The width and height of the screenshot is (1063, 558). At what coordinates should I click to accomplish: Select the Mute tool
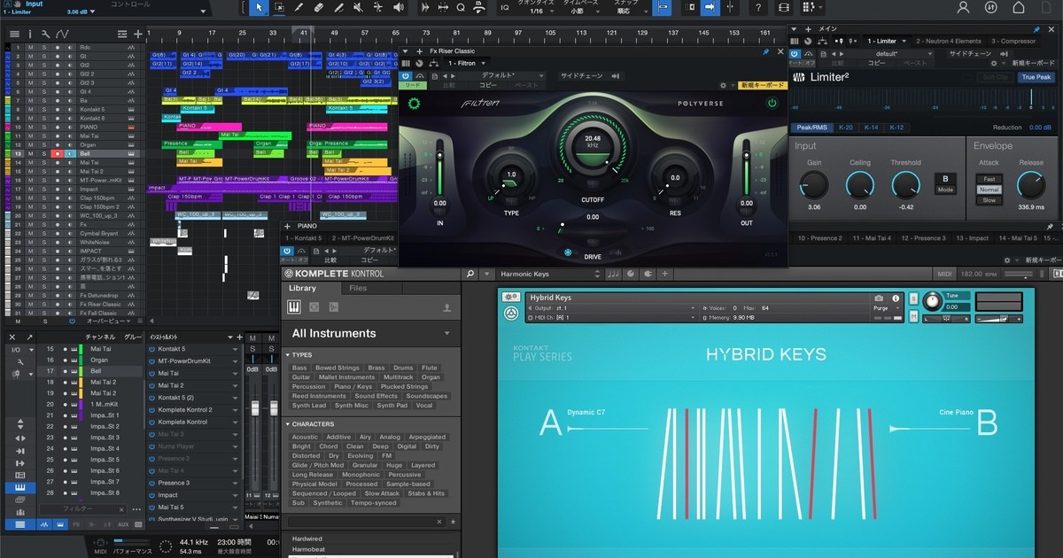[x=359, y=8]
